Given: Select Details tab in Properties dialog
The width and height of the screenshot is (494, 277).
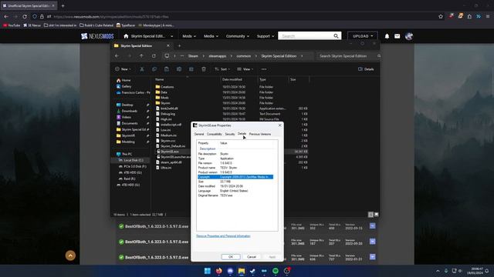Looking at the screenshot, I should coord(242,134).
